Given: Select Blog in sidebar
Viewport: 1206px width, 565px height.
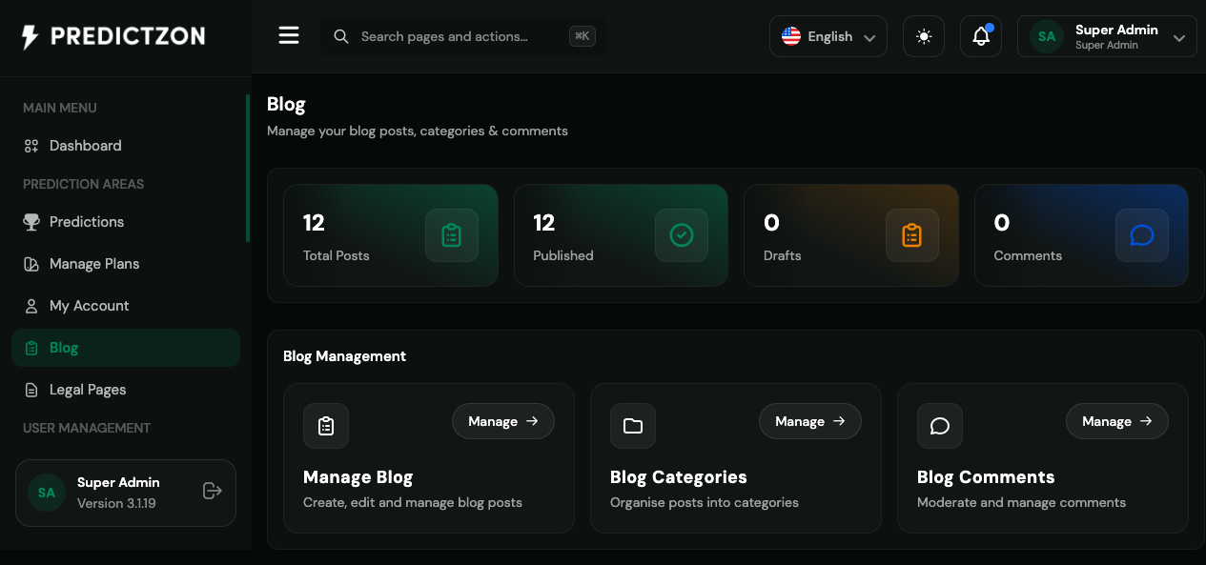Looking at the screenshot, I should [x=126, y=348].
